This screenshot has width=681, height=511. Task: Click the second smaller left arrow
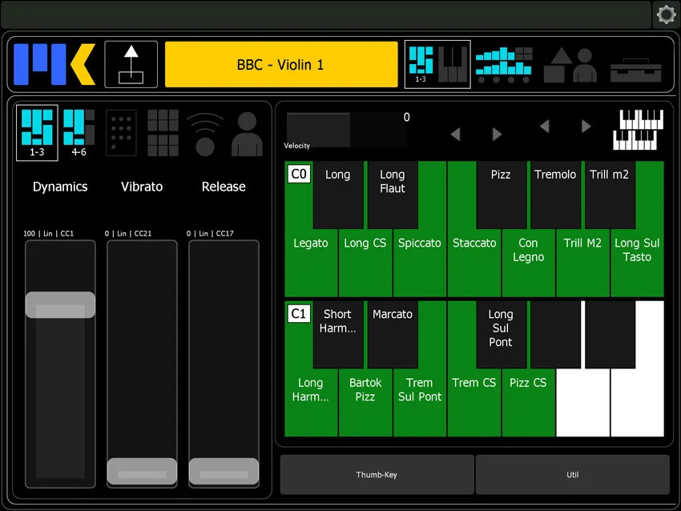[x=545, y=126]
